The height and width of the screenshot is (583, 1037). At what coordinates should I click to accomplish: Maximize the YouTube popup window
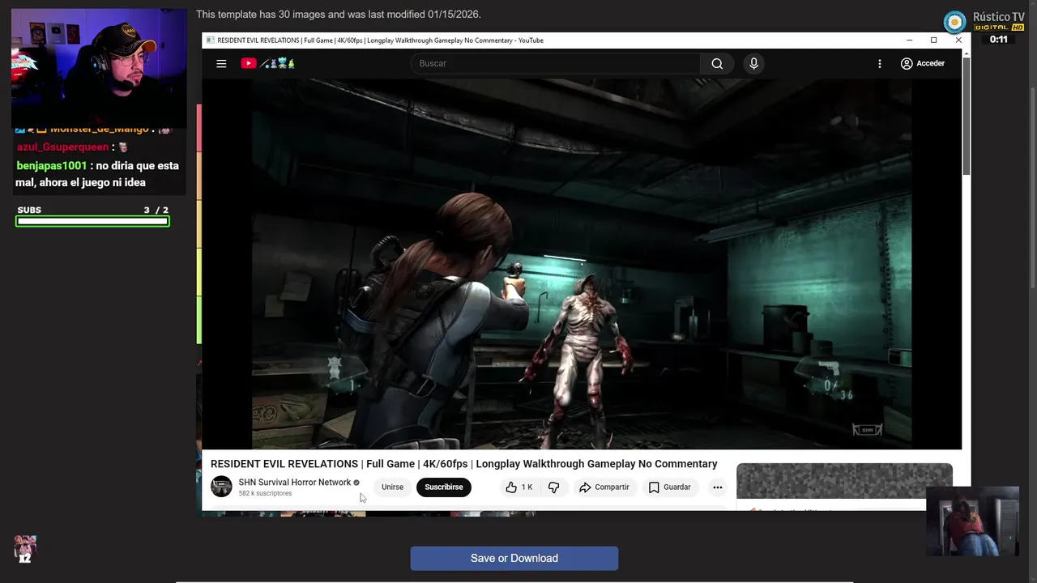[933, 40]
